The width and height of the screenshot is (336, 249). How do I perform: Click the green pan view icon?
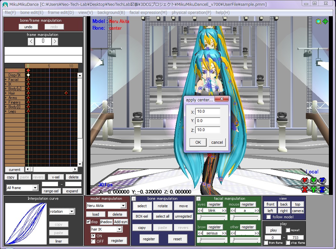pos(325,21)
